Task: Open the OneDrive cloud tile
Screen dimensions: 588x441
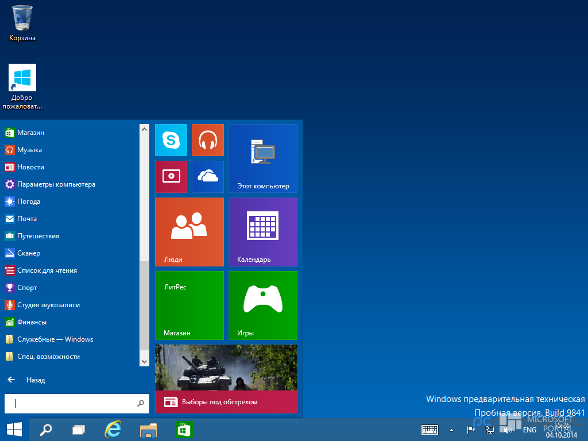Action: tap(208, 177)
